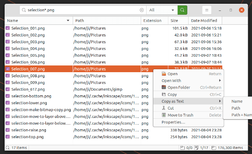
Task: Click image icon of Selection_004.png
Action: (x=8, y=49)
